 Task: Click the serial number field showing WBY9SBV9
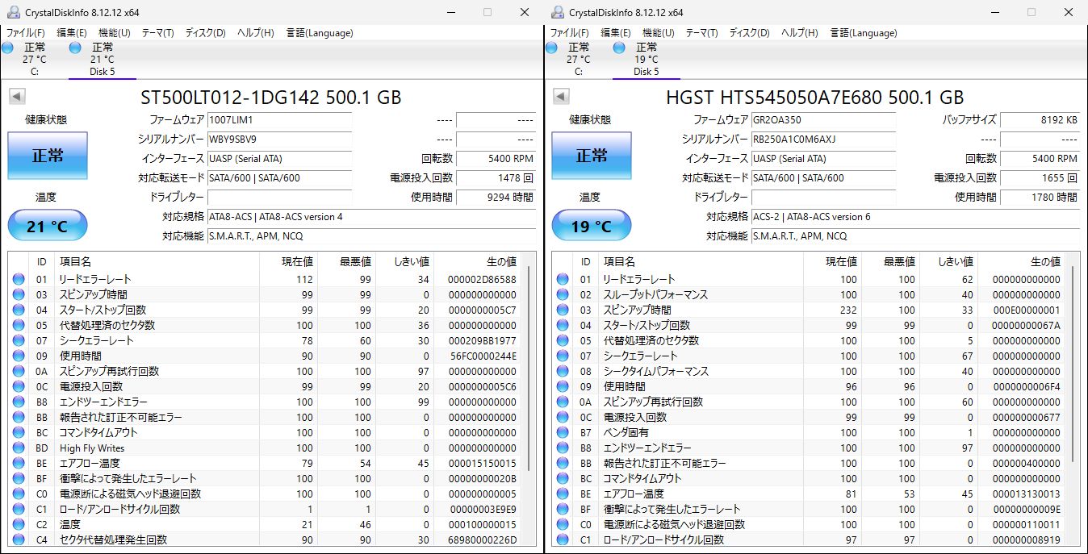[x=279, y=140]
